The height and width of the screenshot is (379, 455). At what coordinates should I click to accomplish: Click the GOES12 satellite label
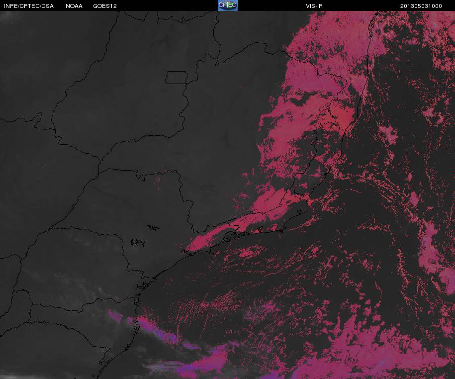tap(105, 6)
